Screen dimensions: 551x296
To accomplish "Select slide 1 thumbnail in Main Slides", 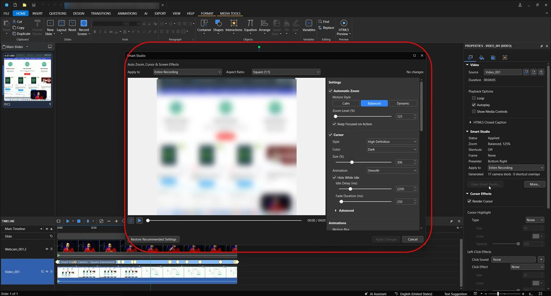I will pyautogui.click(x=28, y=80).
